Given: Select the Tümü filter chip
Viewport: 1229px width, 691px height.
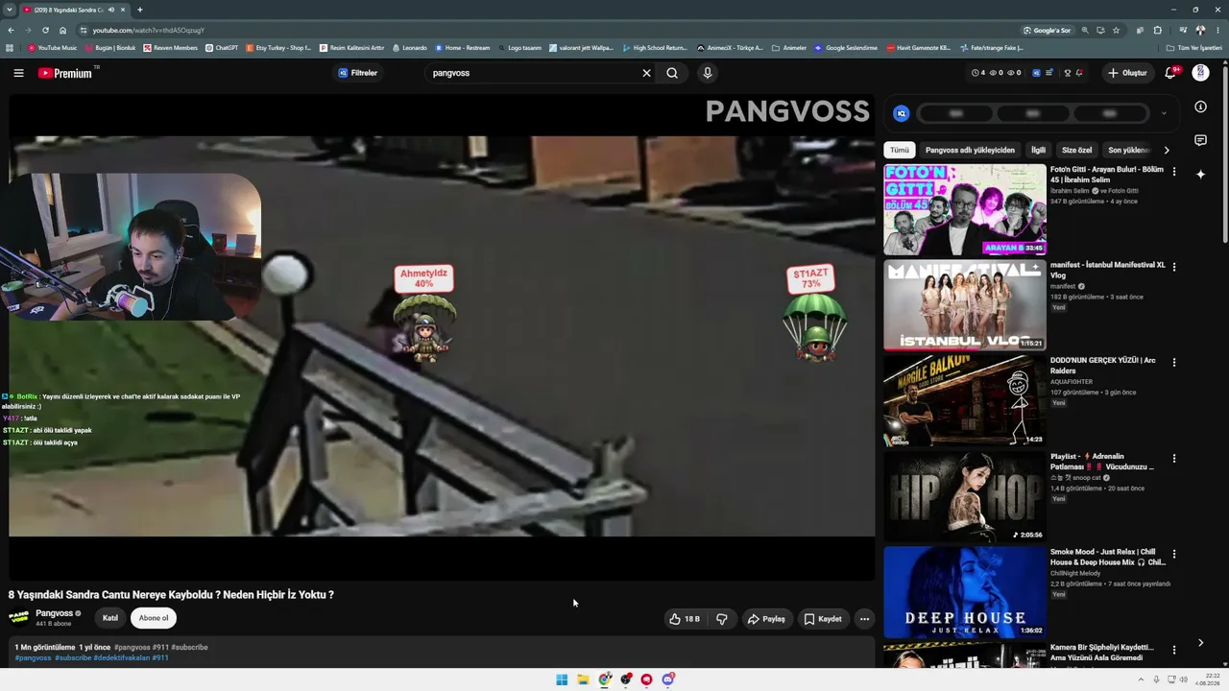Looking at the screenshot, I should click(x=899, y=150).
